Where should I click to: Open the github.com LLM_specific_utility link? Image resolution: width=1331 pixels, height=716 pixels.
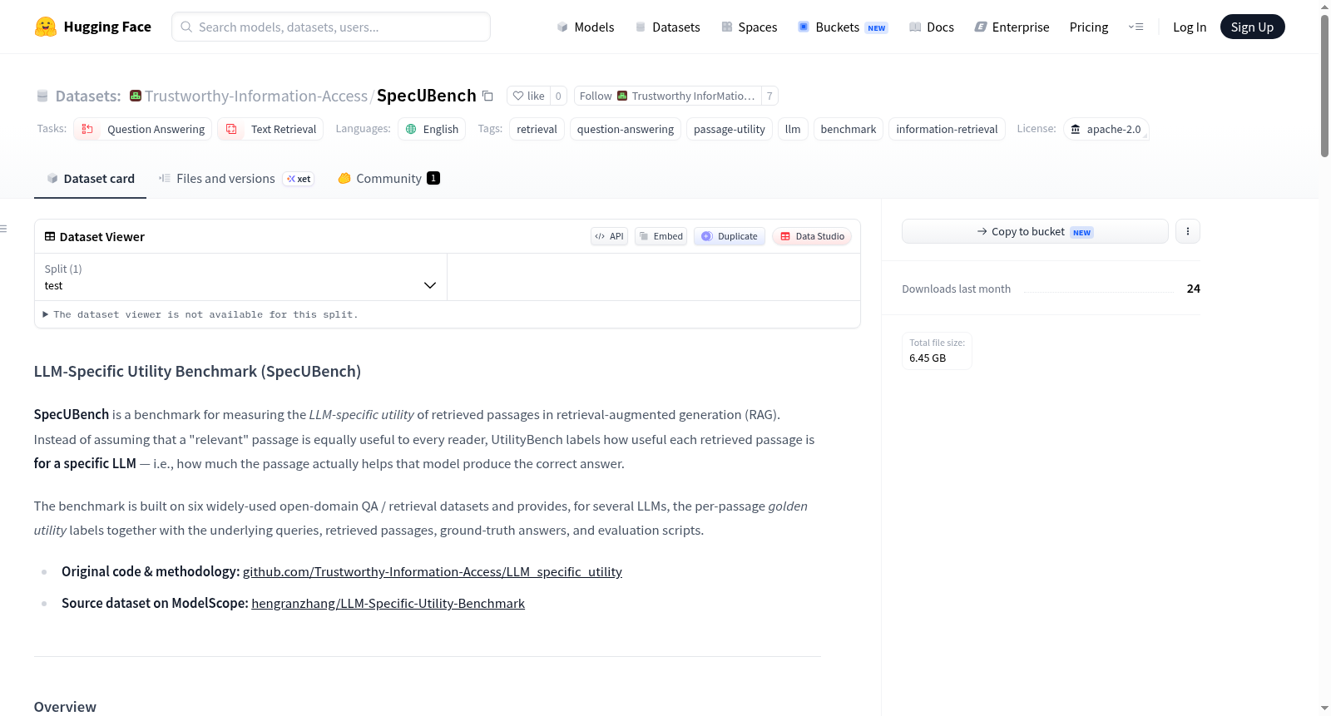pyautogui.click(x=433, y=572)
